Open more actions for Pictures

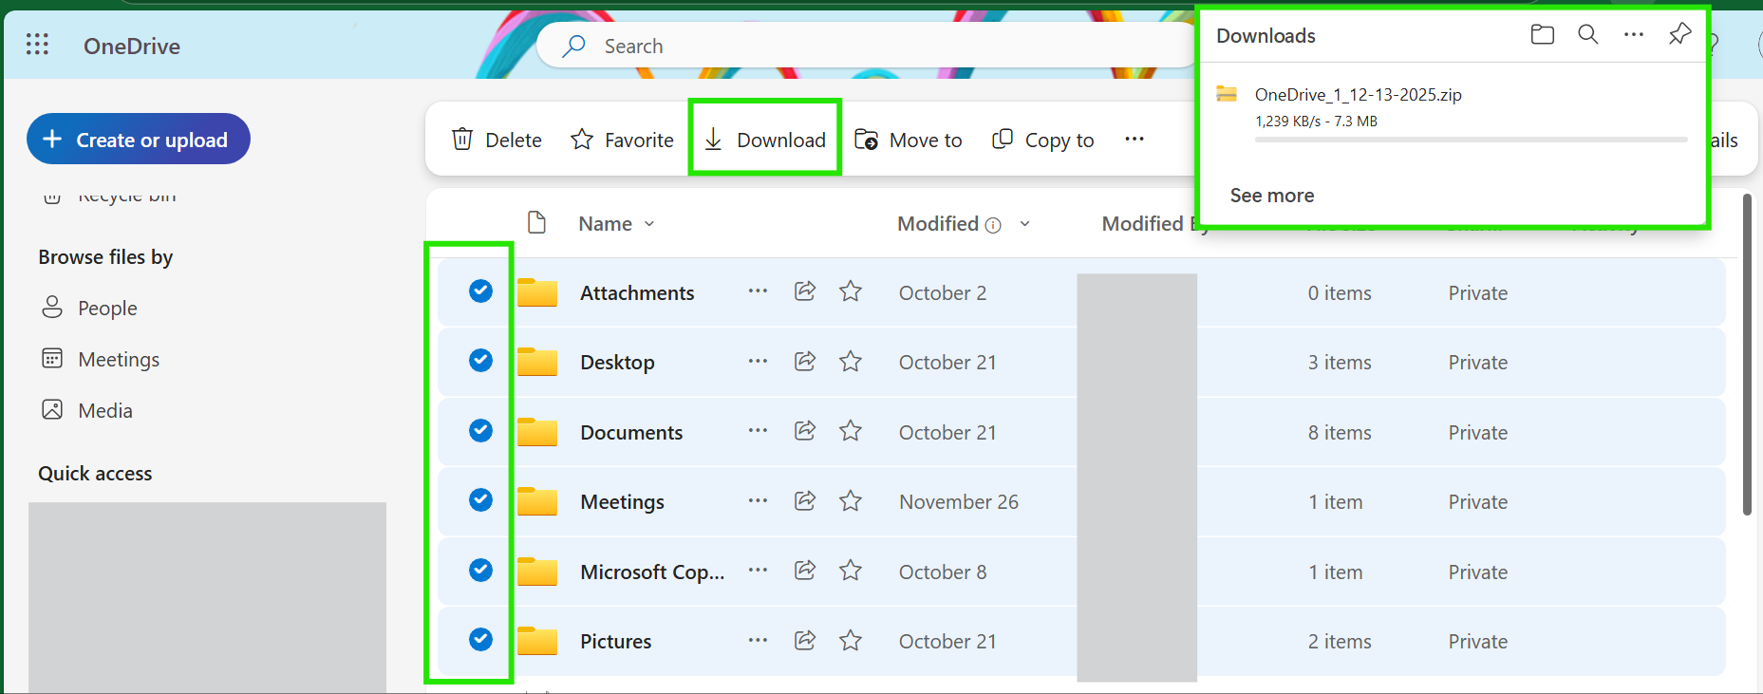pyautogui.click(x=758, y=640)
